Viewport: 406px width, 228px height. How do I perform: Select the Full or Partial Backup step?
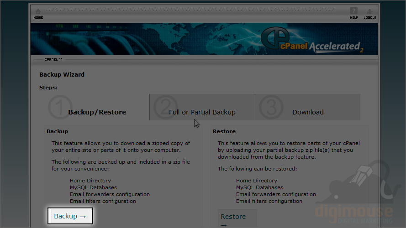pyautogui.click(x=202, y=107)
